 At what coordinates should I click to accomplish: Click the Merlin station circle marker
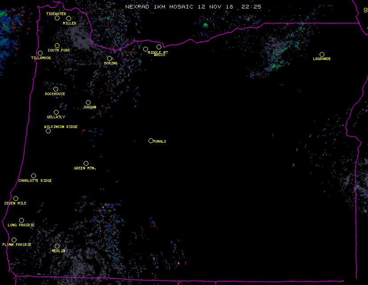click(x=57, y=246)
